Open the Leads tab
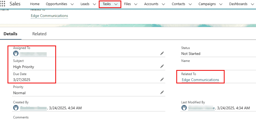 point(85,4)
